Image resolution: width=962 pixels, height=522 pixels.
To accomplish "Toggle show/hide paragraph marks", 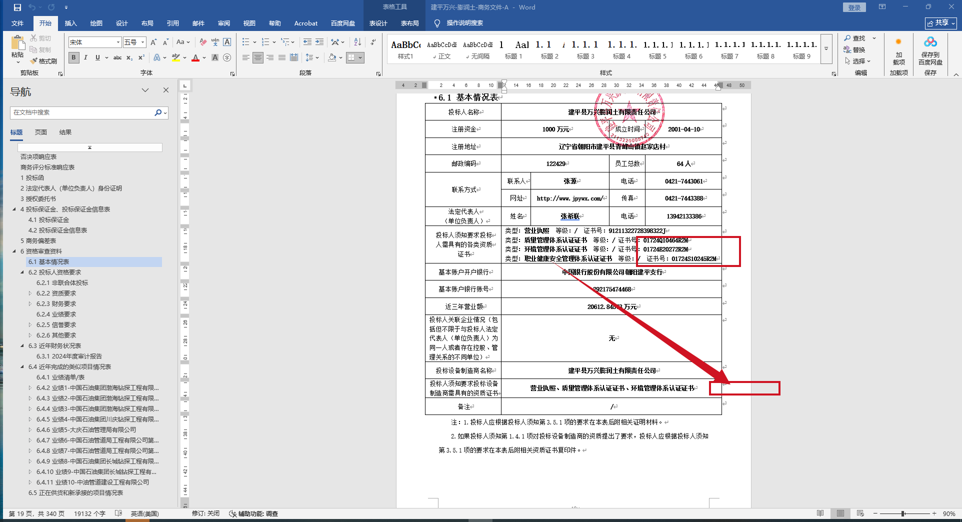I will (373, 42).
